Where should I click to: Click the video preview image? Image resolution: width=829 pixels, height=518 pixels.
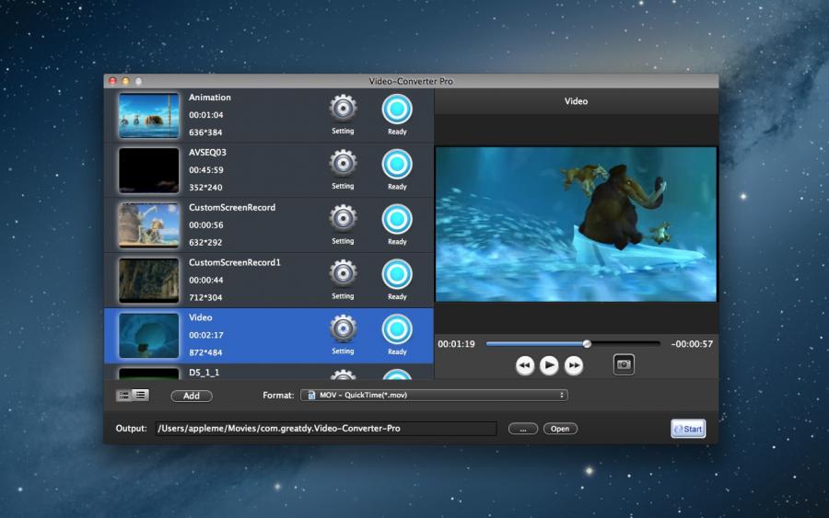pyautogui.click(x=576, y=224)
